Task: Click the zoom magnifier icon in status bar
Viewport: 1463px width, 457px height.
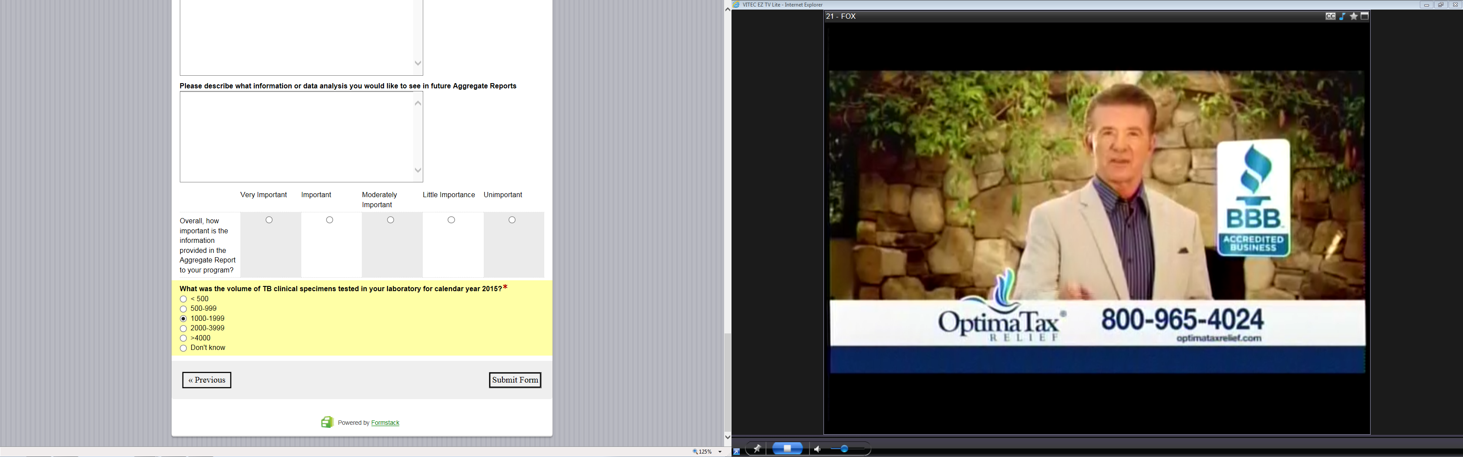Action: (x=695, y=452)
